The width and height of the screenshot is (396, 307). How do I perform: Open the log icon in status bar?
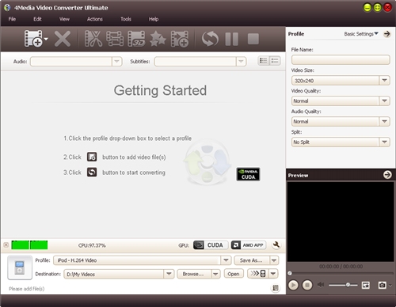pyautogui.click(x=276, y=288)
